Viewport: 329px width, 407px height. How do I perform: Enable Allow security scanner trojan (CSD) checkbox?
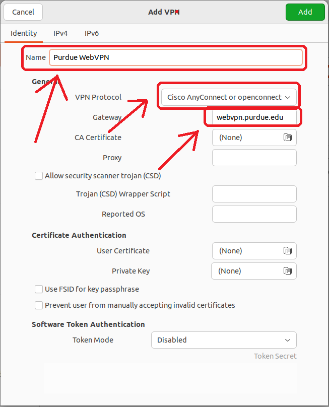39,176
